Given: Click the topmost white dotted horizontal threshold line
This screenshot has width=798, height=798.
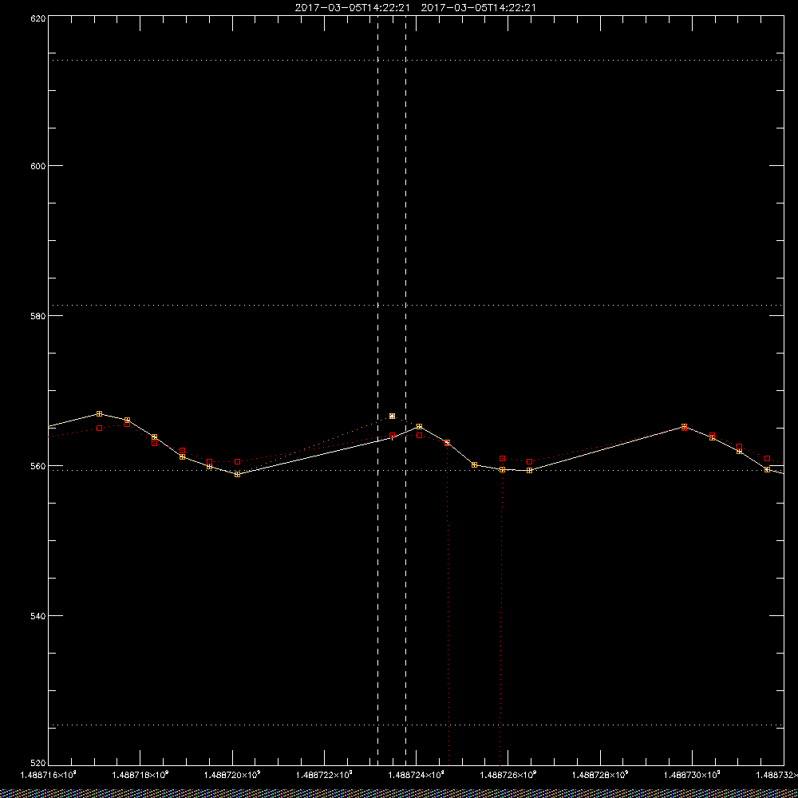Looking at the screenshot, I should 416,60.
